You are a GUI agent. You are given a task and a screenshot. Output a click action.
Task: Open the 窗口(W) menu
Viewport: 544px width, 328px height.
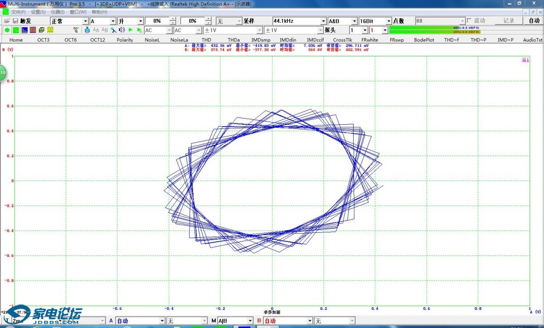(78, 12)
